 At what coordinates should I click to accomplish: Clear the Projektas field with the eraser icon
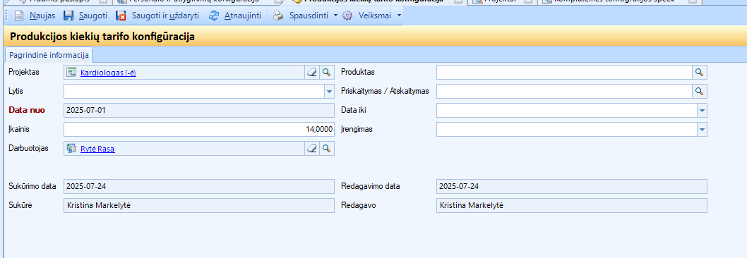click(x=312, y=73)
